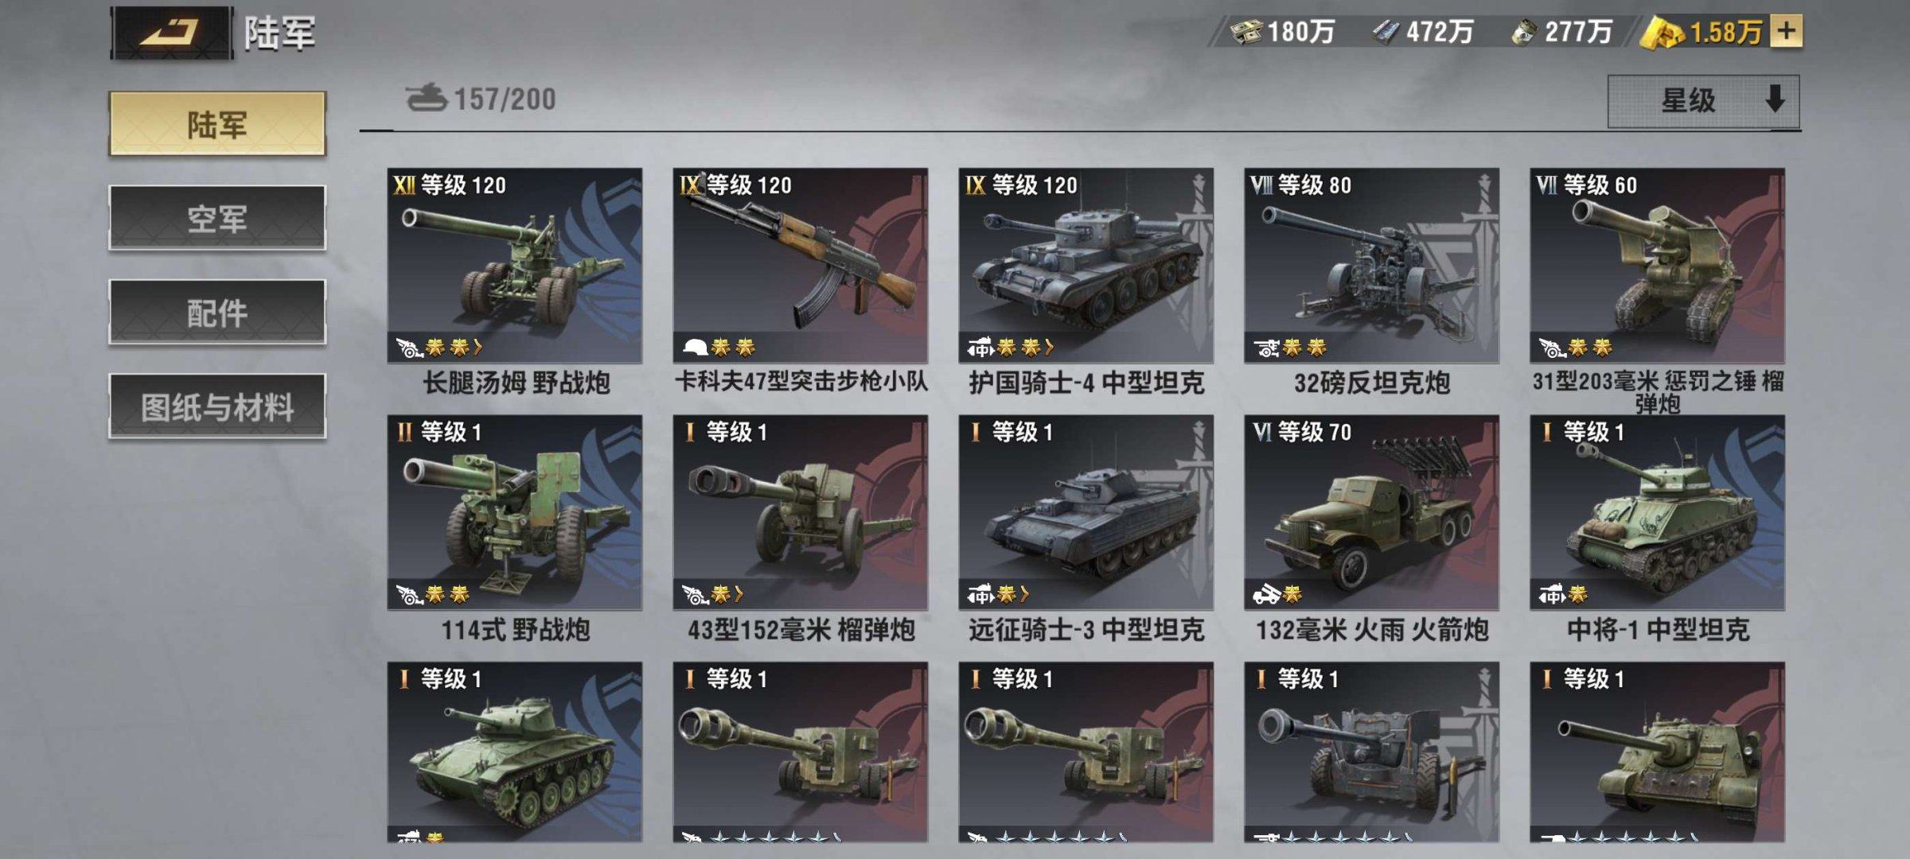Select the highlighted 陆军 tab
Viewport: 1910px width, 859px height.
click(x=217, y=124)
